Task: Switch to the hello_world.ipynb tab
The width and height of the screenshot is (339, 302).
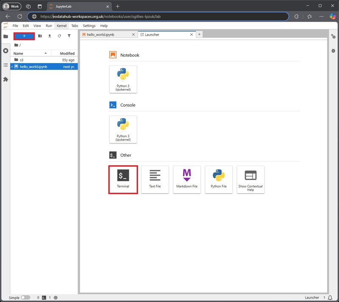Action: pyautogui.click(x=106, y=34)
